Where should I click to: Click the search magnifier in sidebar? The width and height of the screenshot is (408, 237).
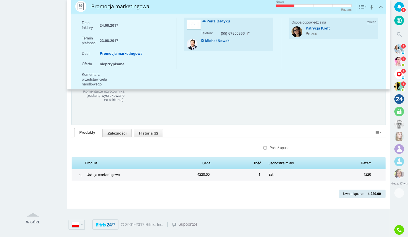(399, 35)
